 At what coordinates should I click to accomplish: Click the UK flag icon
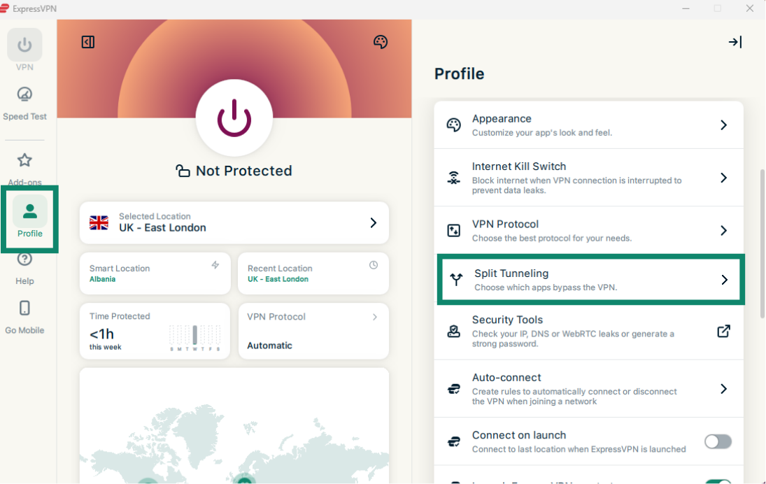click(99, 222)
